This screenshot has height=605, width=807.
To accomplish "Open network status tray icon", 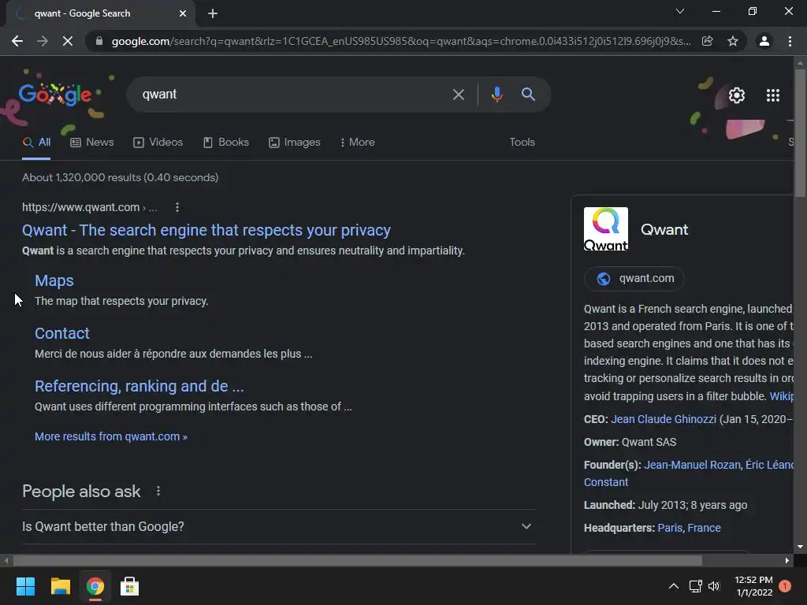I will coord(695,586).
